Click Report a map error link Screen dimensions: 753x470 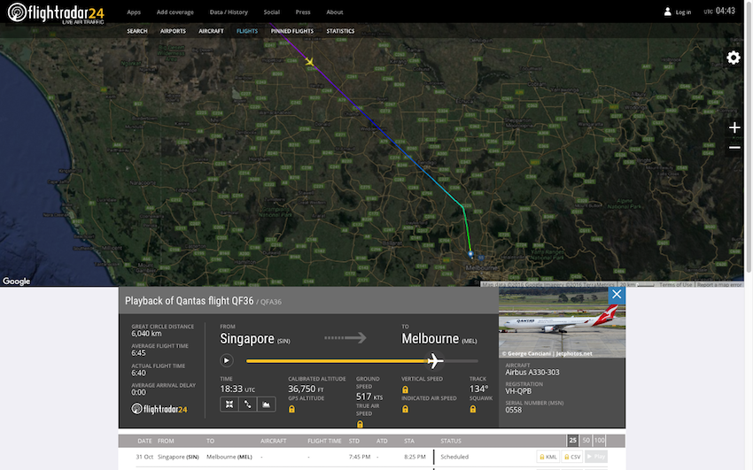click(719, 284)
